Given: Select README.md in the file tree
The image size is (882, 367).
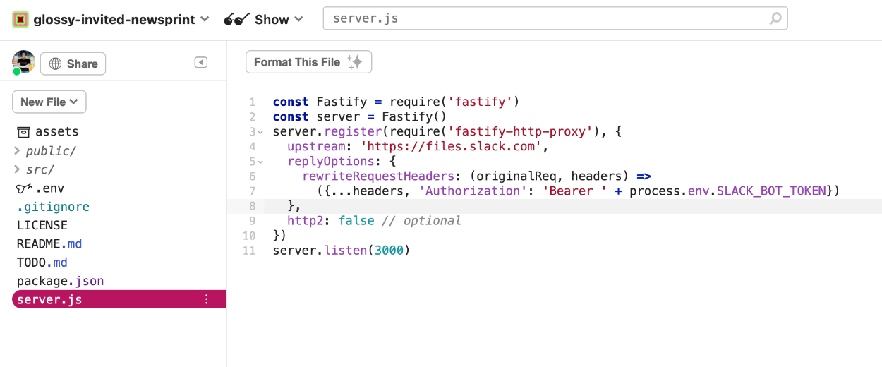Looking at the screenshot, I should [49, 243].
